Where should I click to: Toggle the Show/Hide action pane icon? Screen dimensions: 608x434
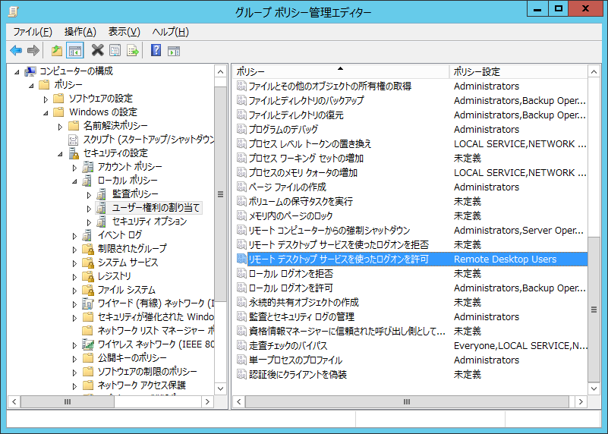click(x=174, y=51)
